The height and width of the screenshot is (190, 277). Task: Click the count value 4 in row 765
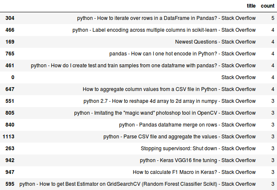273,54
